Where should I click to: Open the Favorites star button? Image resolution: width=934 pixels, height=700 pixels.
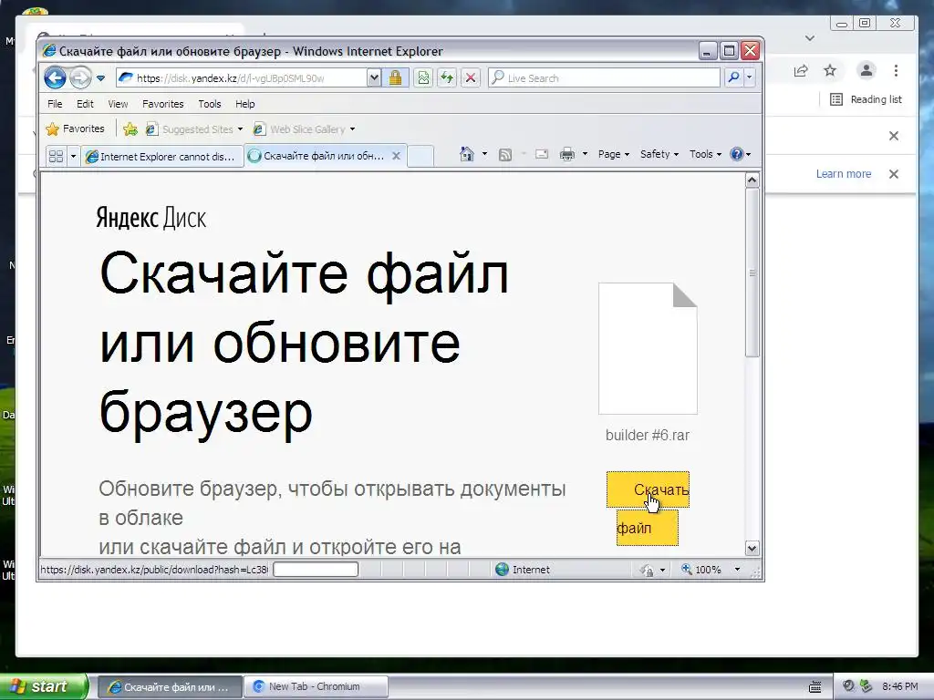pos(75,129)
